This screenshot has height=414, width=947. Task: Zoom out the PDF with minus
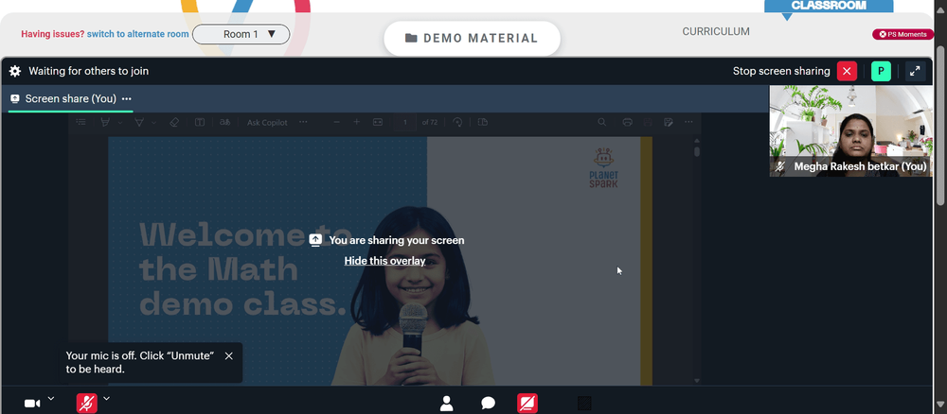tap(337, 122)
